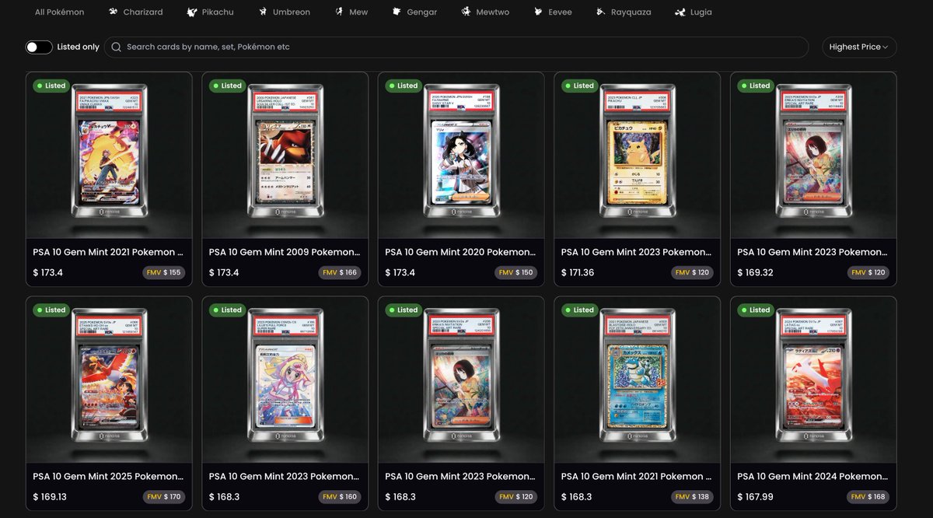The image size is (933, 518).
Task: Click the $168.3 price beside FMV $160
Action: 224,497
